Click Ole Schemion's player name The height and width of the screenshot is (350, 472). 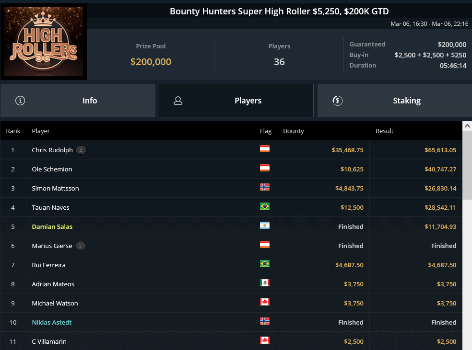point(52,169)
